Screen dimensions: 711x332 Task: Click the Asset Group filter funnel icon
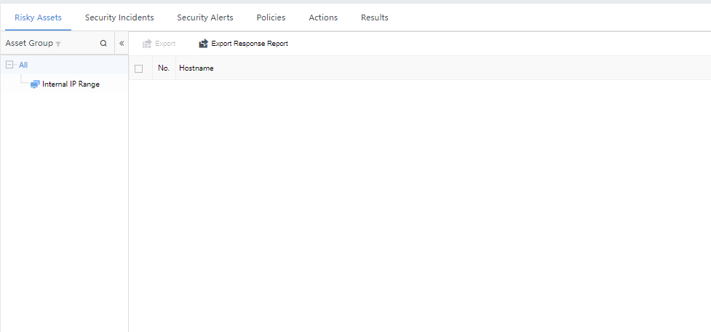58,44
